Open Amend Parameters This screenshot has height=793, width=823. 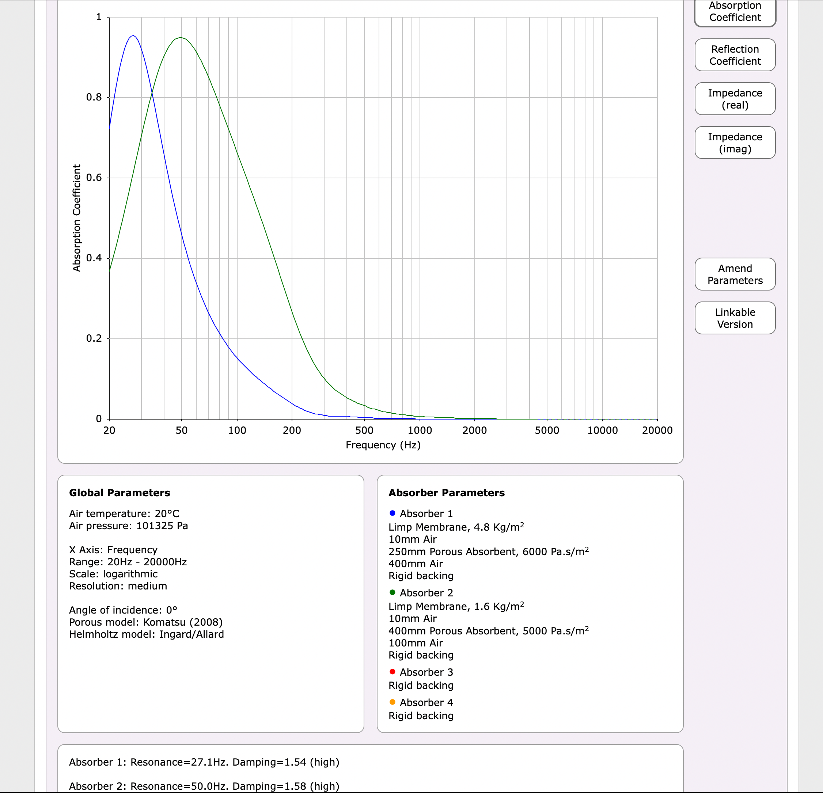(735, 274)
